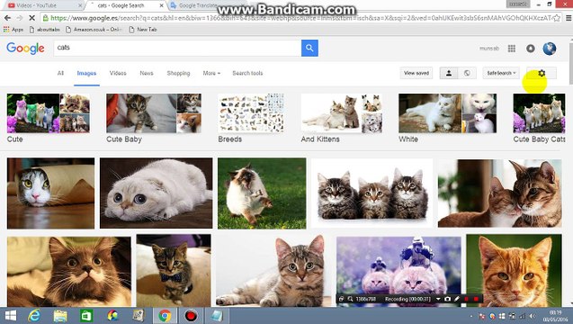573x324 pixels.
Task: Select the Images tab
Action: 86,73
